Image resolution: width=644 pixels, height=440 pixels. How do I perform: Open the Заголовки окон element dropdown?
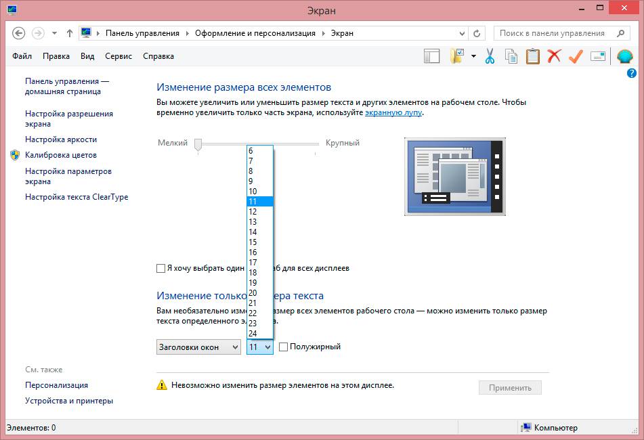point(198,347)
